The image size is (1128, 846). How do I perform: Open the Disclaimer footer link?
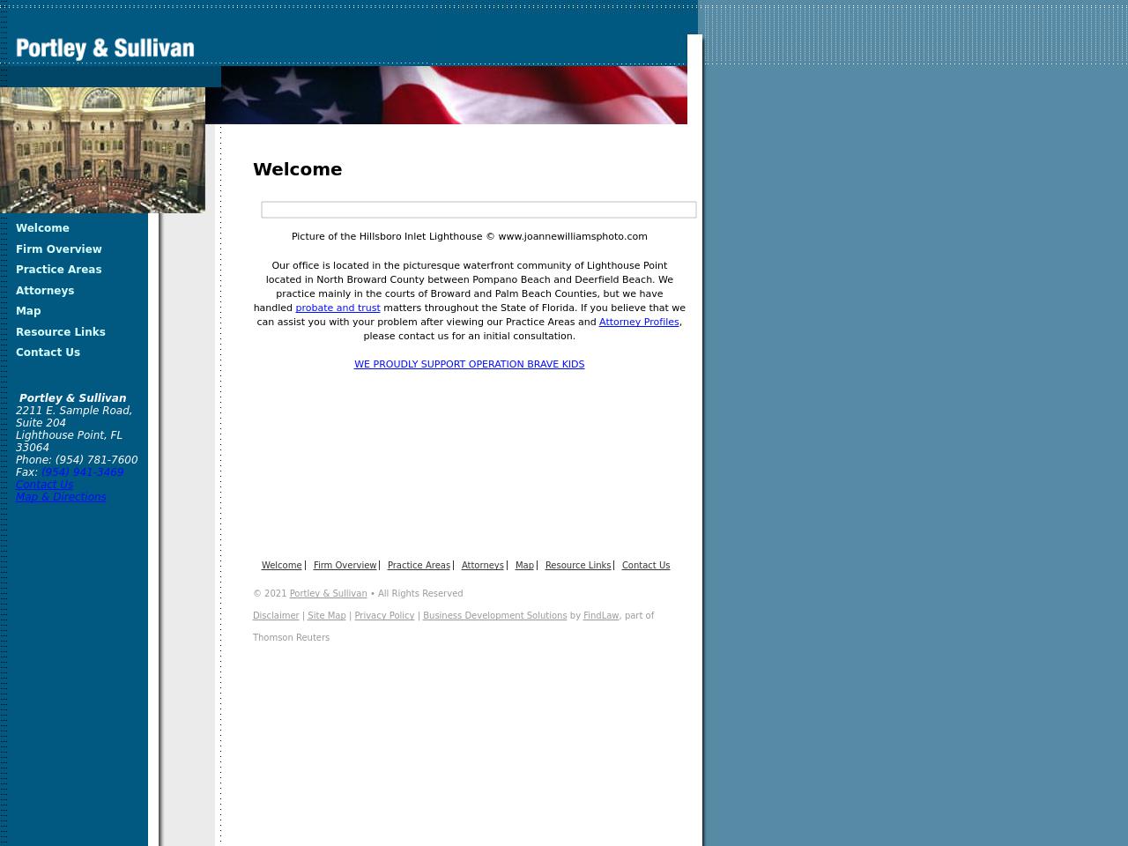pos(276,616)
